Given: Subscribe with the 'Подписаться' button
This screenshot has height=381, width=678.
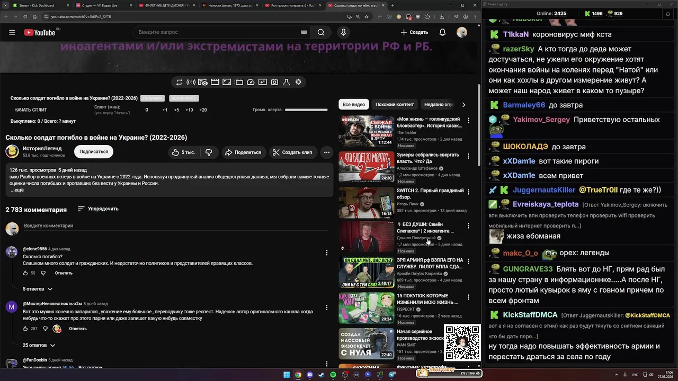Looking at the screenshot, I should pyautogui.click(x=94, y=152).
